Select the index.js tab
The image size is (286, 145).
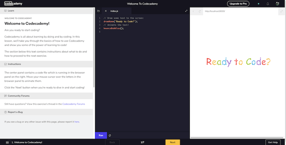(117, 11)
